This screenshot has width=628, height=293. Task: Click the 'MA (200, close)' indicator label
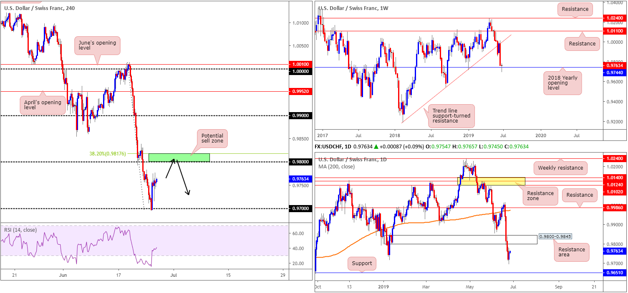pyautogui.click(x=336, y=167)
